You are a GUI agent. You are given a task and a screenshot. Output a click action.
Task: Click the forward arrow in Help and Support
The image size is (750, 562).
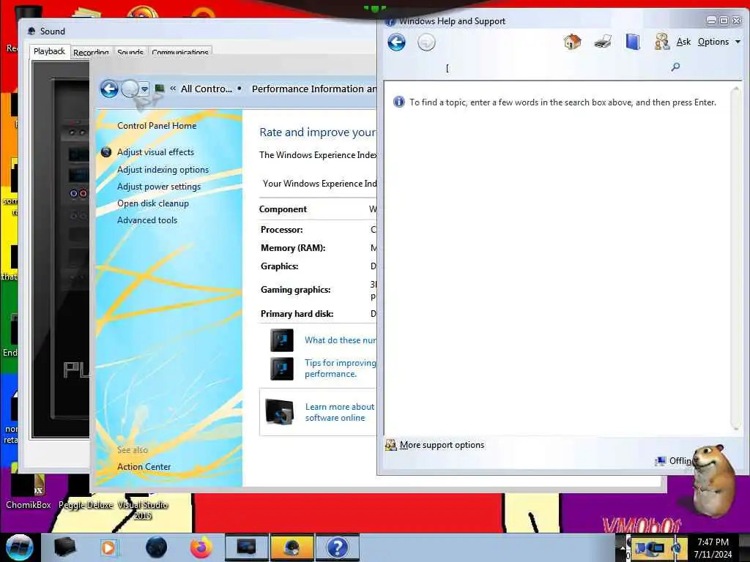[x=426, y=42]
